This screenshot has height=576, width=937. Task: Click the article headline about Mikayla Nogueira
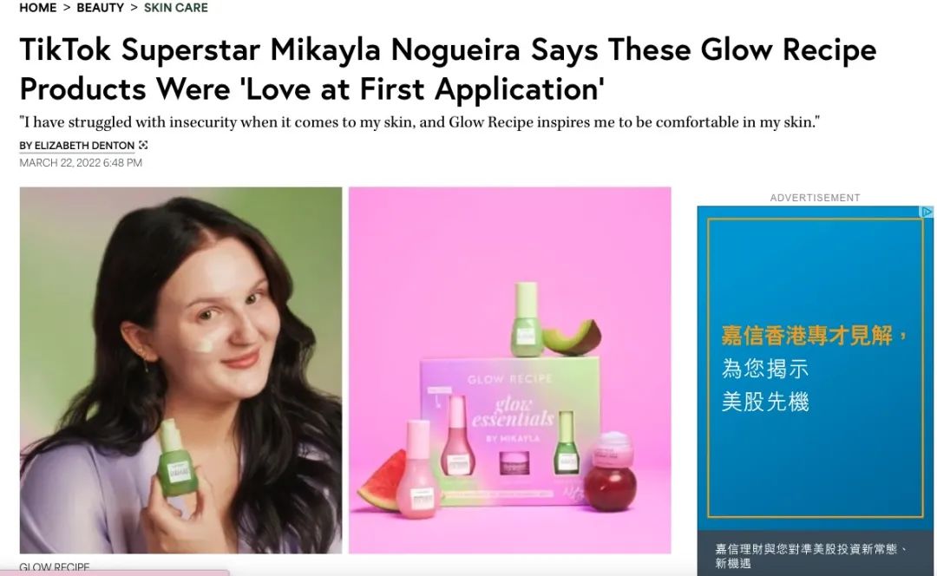click(x=448, y=69)
